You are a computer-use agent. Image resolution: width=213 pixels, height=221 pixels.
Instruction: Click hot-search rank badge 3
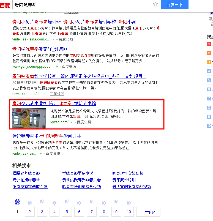(209, 62)
